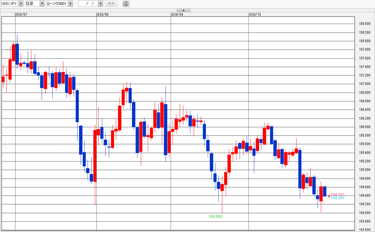Click the date input field

[88, 4]
